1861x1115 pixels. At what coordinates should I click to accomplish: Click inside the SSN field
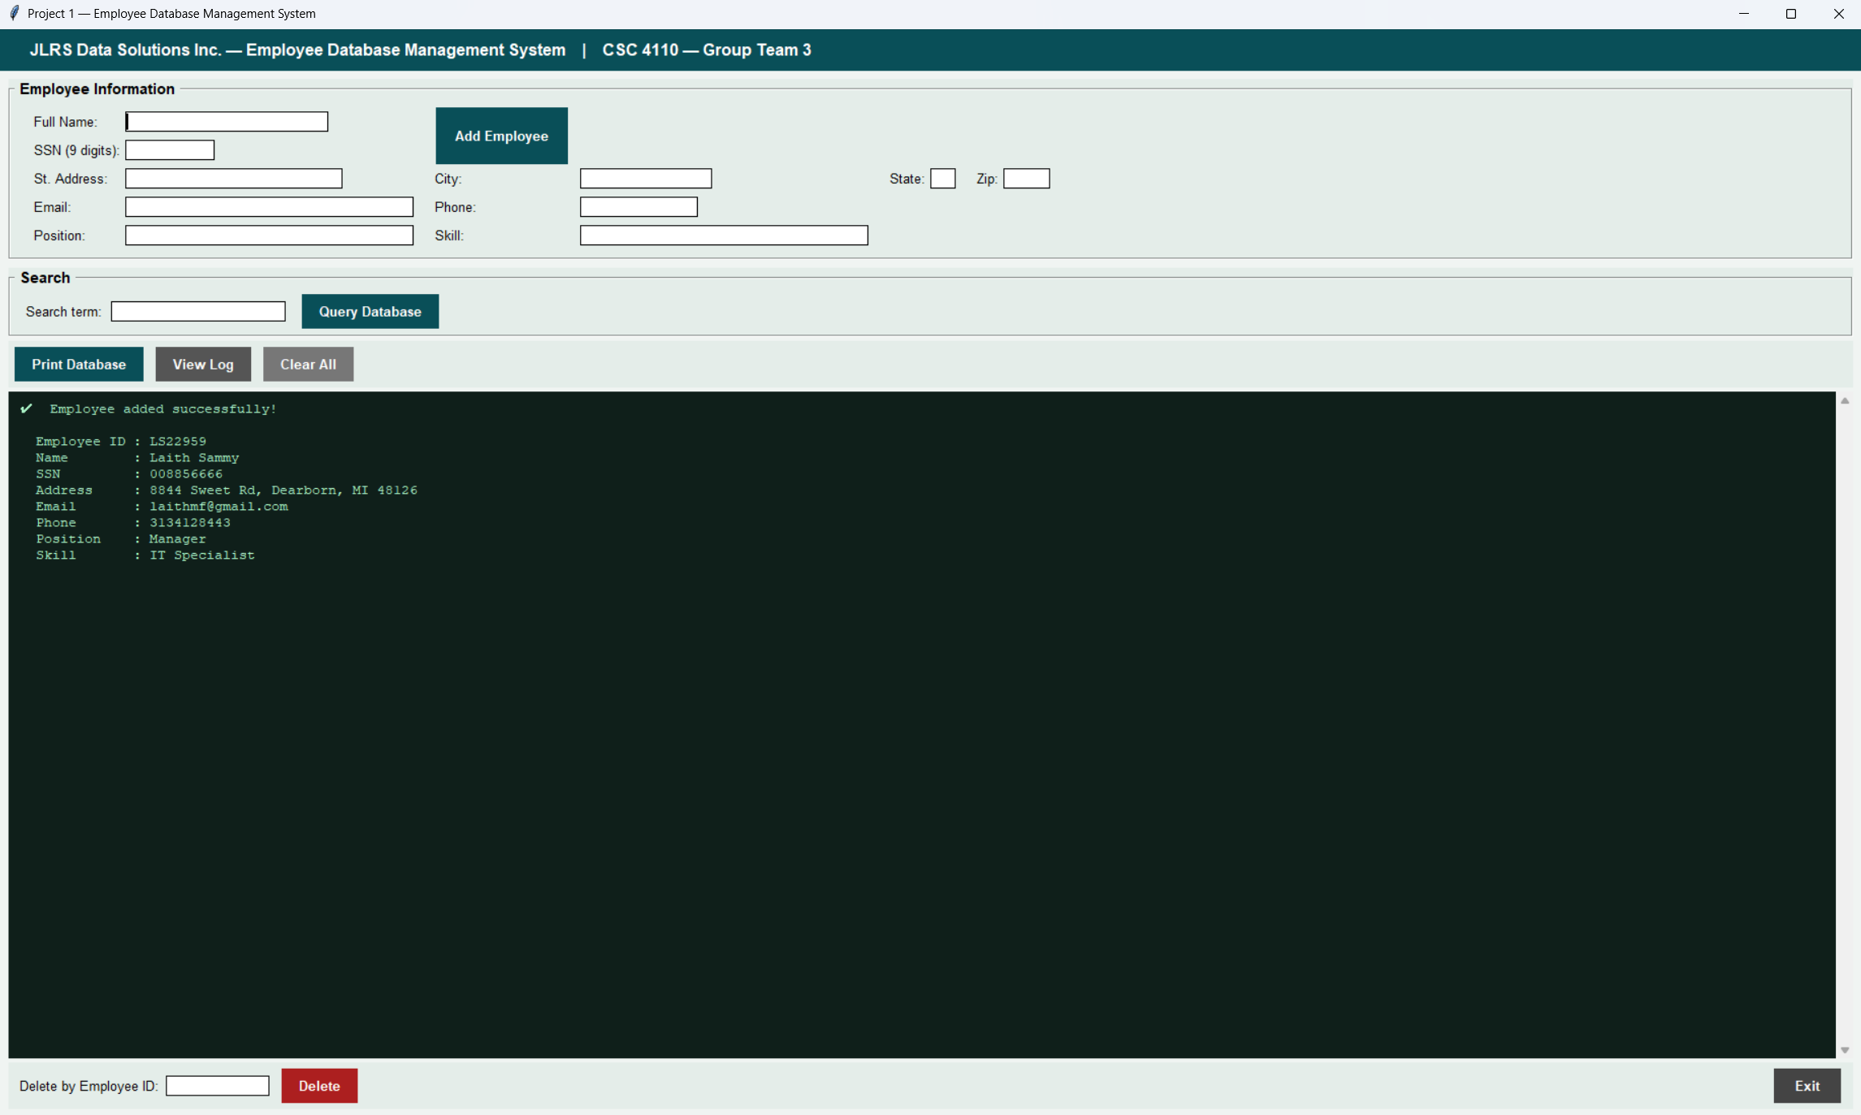pos(169,149)
